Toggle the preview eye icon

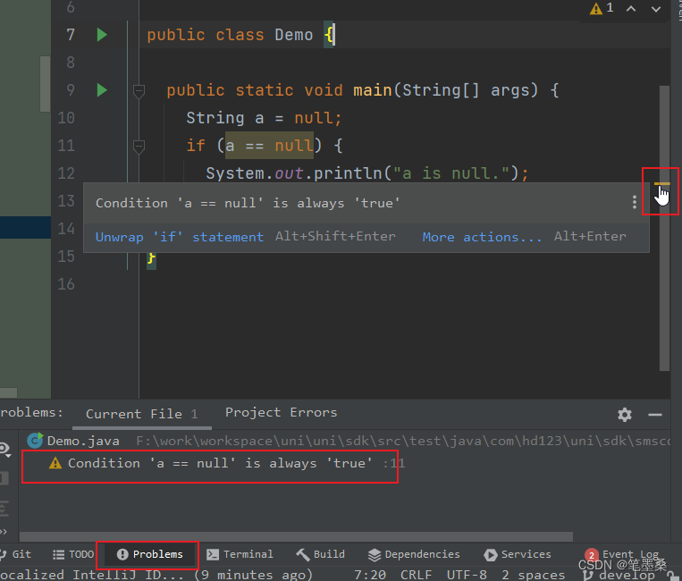(x=5, y=449)
